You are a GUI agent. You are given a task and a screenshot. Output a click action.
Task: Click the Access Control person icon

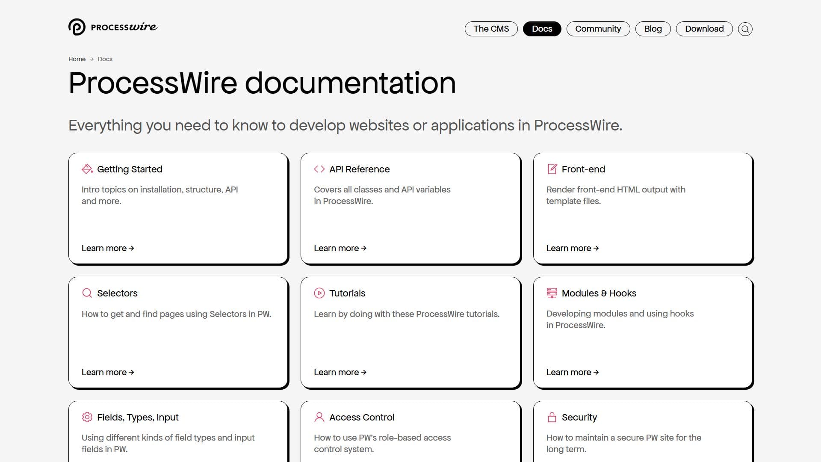point(319,417)
